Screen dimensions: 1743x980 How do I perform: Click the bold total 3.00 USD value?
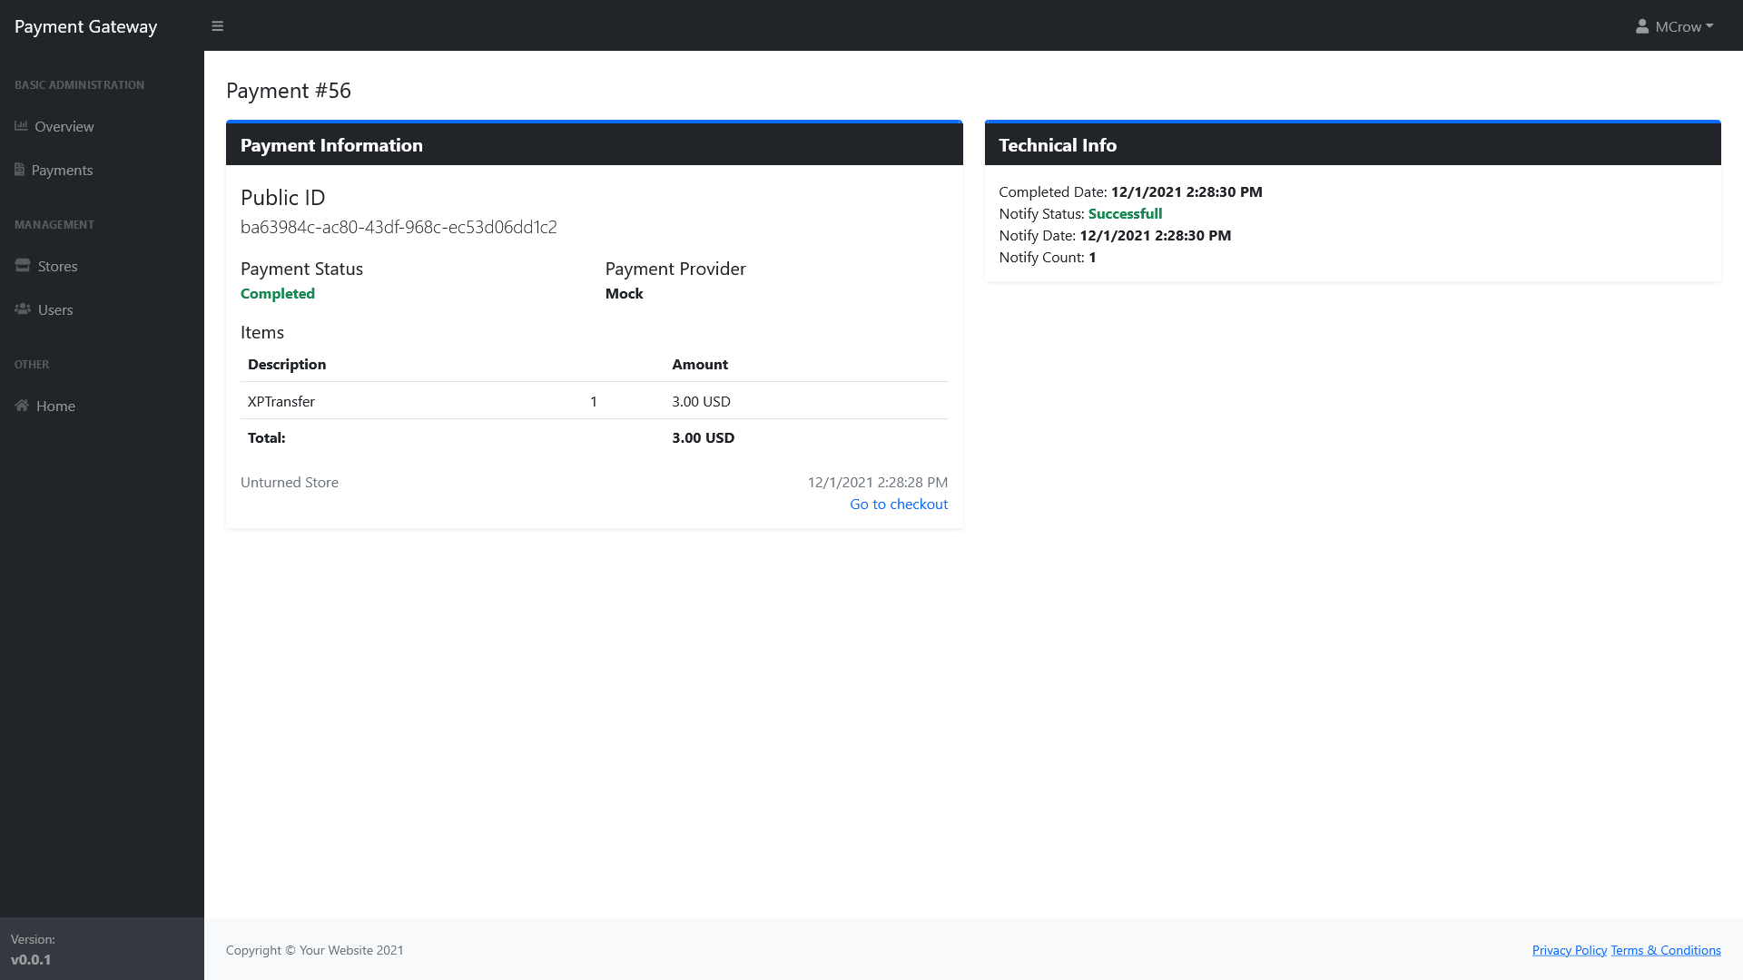(704, 437)
